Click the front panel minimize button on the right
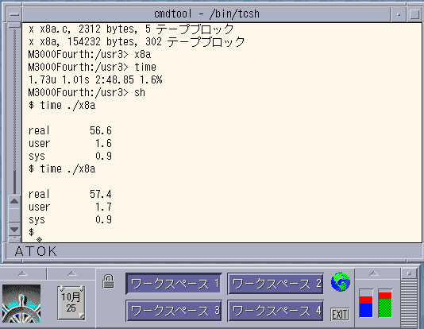 (409, 273)
